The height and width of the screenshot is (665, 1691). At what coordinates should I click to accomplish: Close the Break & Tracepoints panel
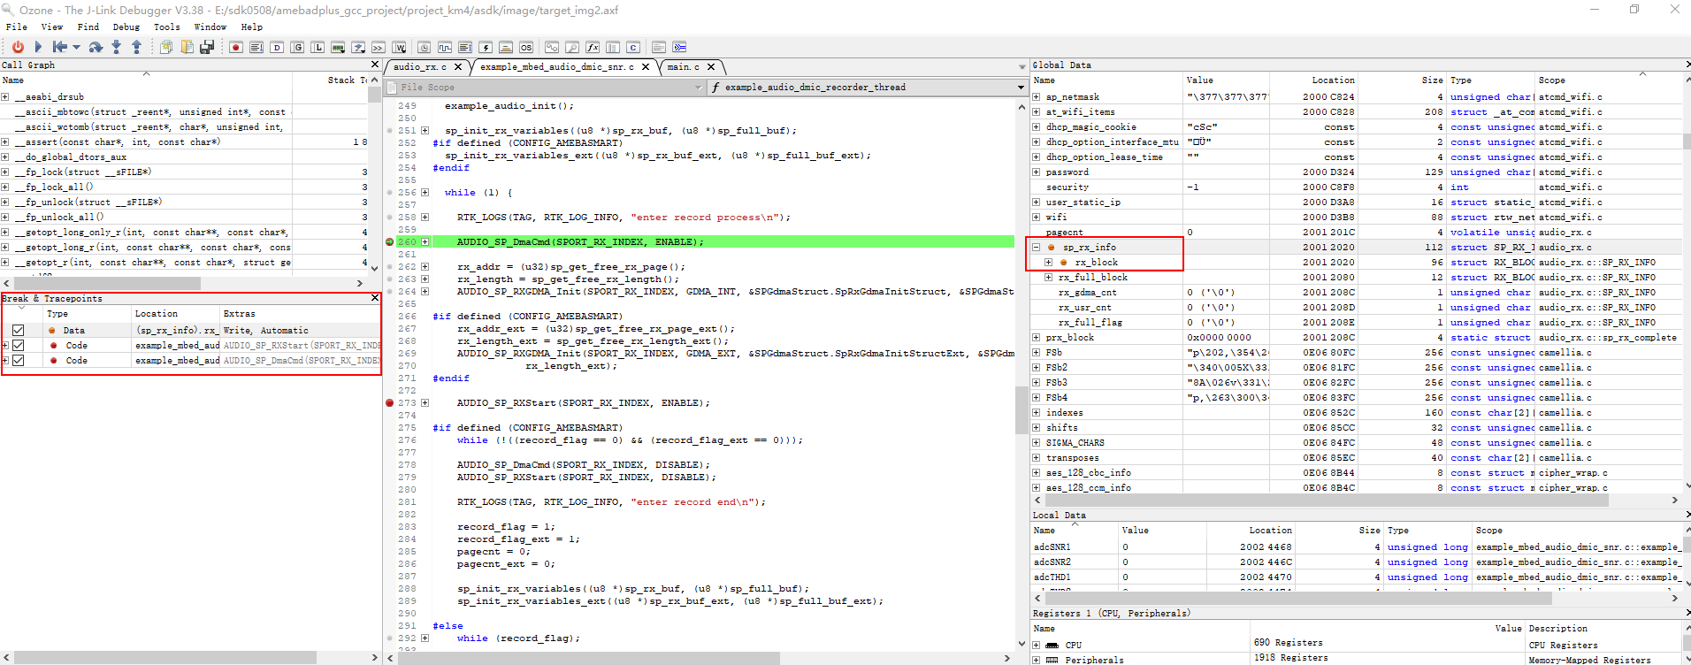tap(375, 298)
